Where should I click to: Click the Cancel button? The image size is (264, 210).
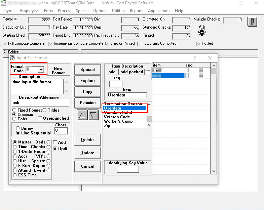click(87, 166)
